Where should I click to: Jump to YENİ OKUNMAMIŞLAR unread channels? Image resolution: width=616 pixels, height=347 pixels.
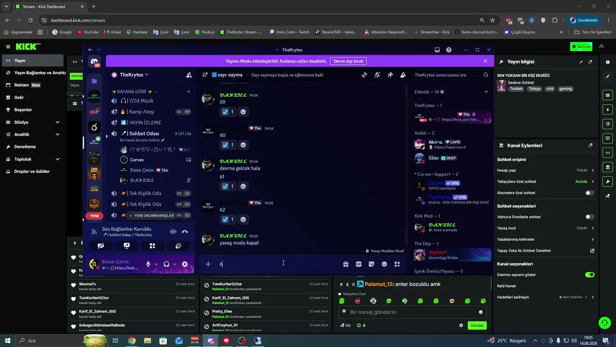click(x=151, y=215)
